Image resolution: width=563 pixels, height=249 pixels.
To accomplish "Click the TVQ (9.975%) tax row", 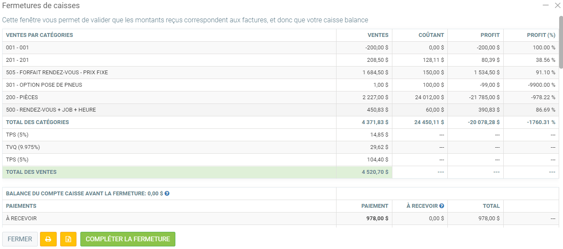I will click(23, 147).
